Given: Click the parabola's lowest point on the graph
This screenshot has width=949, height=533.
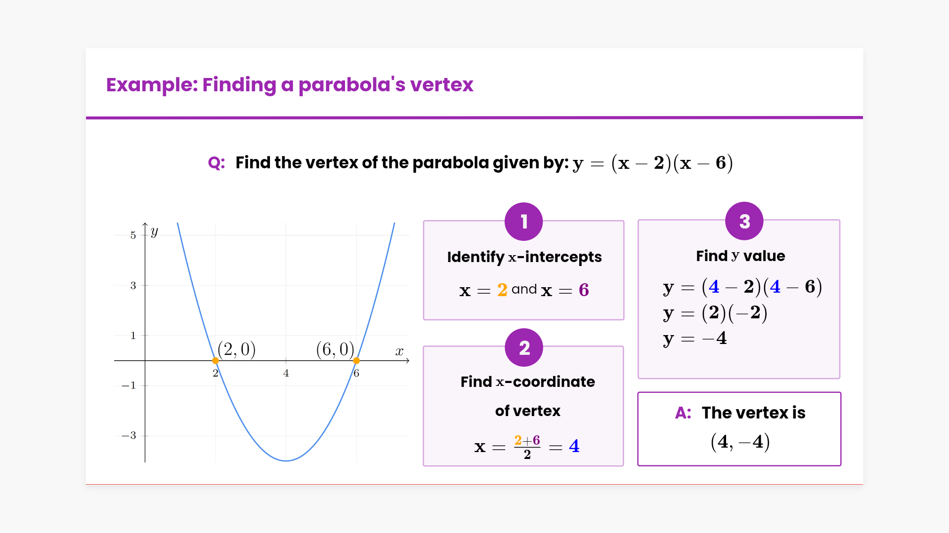Looking at the screenshot, I should pos(286,460).
